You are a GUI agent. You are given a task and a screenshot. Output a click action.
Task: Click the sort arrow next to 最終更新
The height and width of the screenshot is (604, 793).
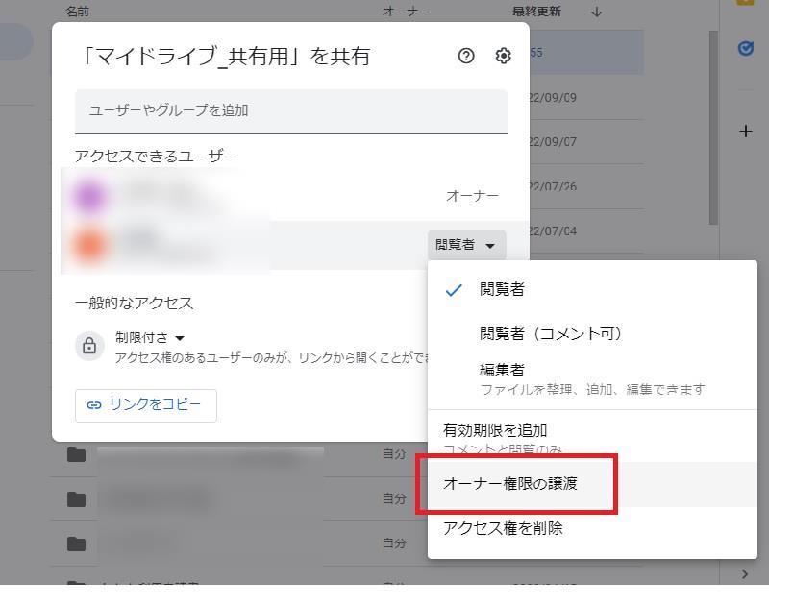point(596,12)
